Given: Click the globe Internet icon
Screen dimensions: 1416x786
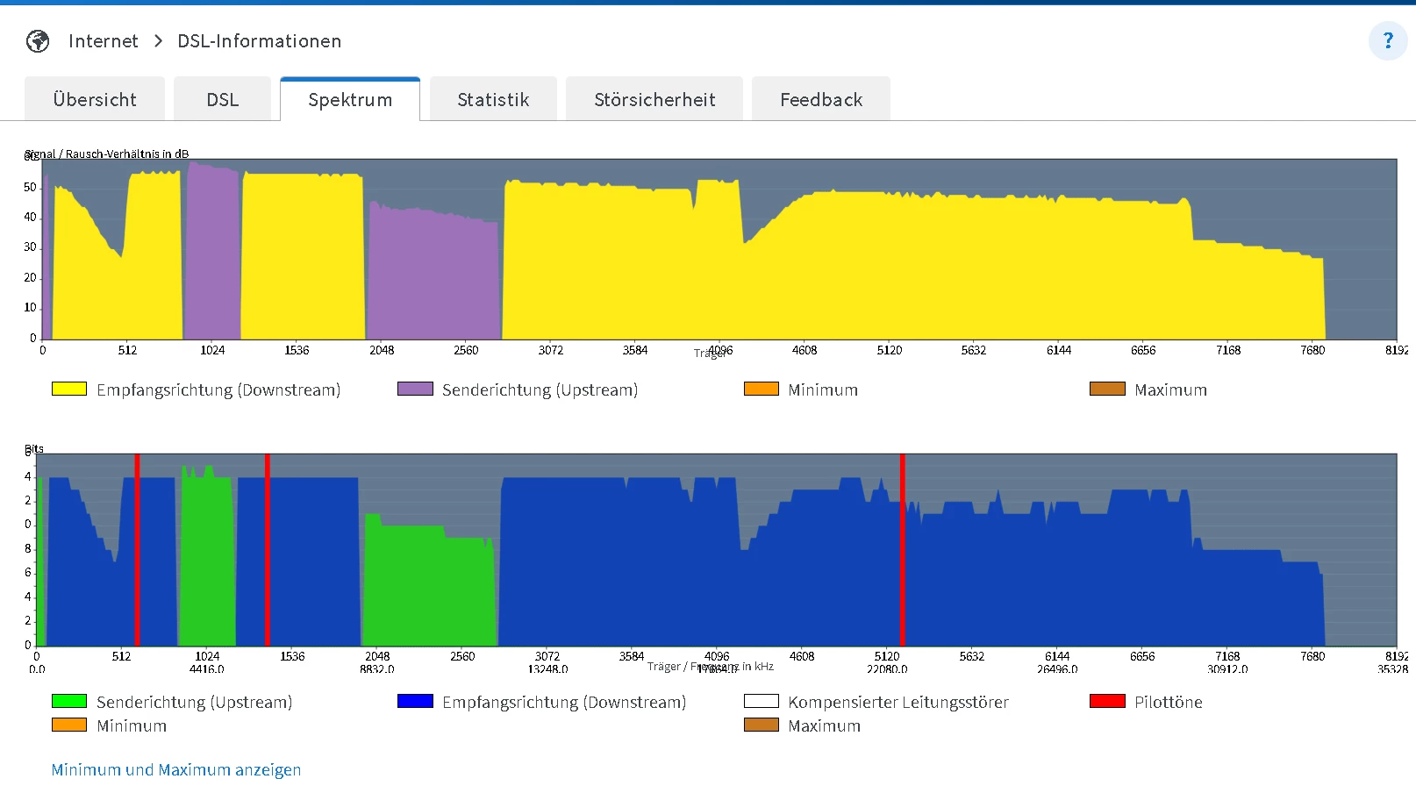Looking at the screenshot, I should (x=38, y=41).
